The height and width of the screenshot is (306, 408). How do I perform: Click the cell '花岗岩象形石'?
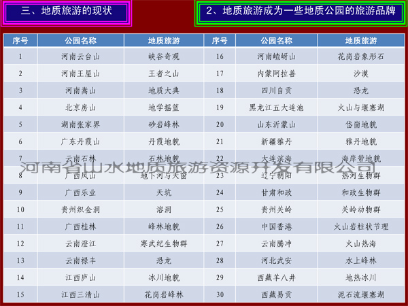(x=360, y=56)
